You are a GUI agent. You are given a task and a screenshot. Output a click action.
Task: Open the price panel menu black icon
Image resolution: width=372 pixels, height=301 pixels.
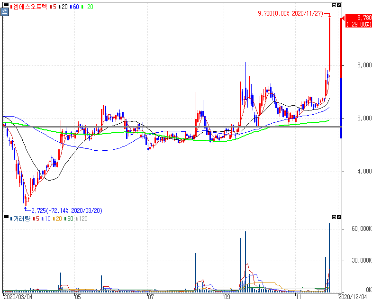pos(6,5)
